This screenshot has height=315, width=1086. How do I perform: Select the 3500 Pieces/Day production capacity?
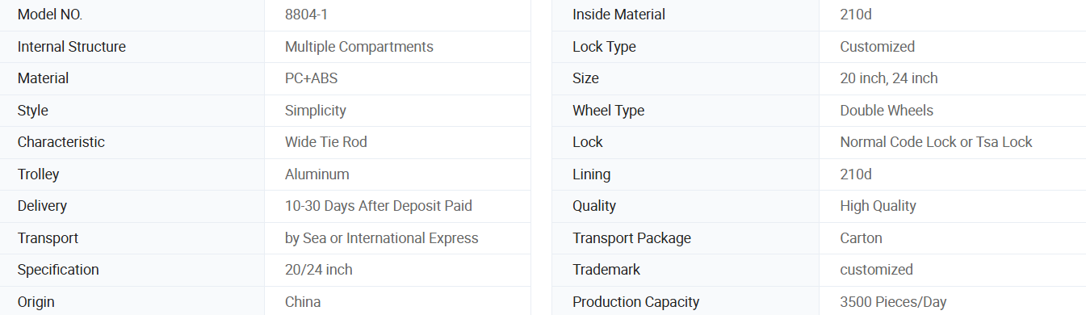point(893,302)
